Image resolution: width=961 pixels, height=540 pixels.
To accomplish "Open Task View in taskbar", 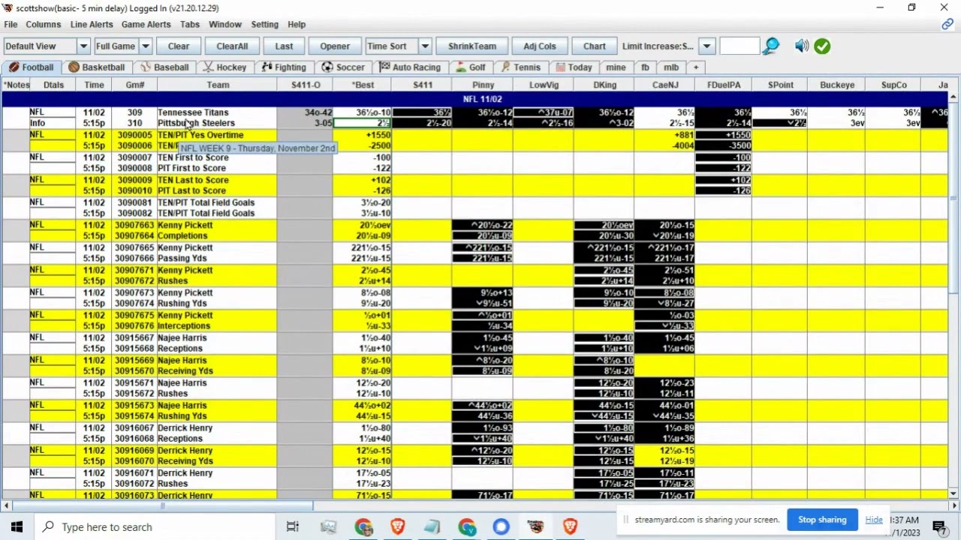I will pyautogui.click(x=293, y=526).
